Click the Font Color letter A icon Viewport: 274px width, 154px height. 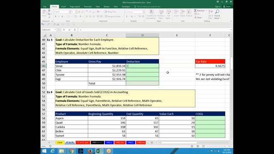point(80,16)
